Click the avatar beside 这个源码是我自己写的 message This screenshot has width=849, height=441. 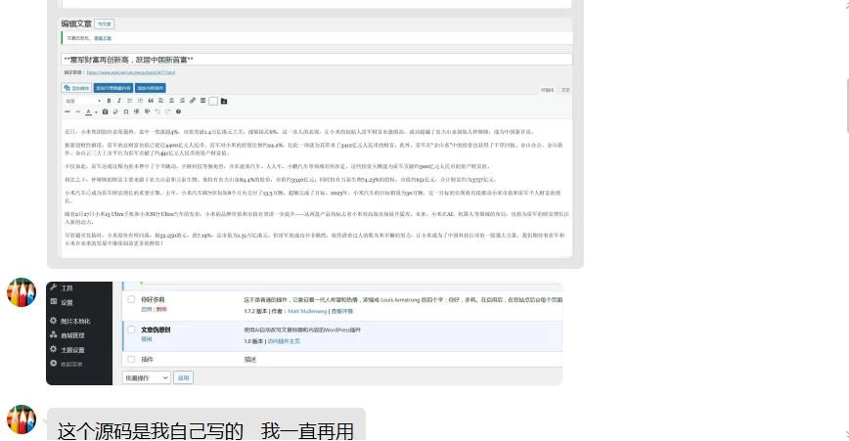click(22, 419)
